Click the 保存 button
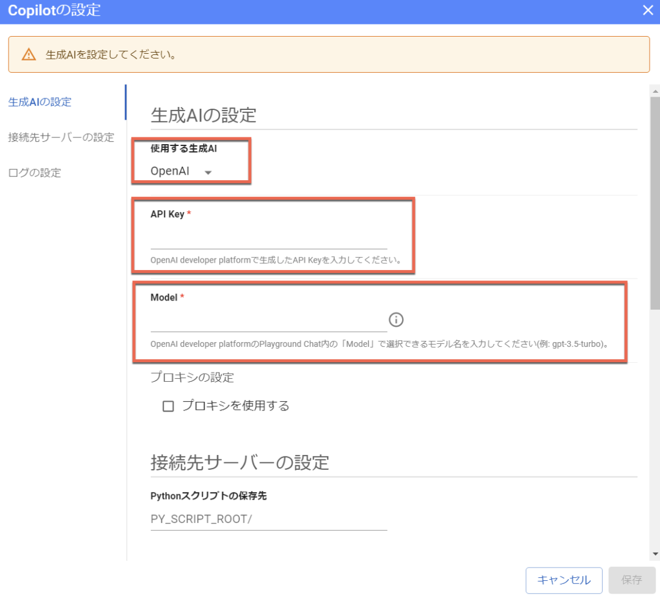Image resolution: width=660 pixels, height=598 pixels. click(x=631, y=580)
